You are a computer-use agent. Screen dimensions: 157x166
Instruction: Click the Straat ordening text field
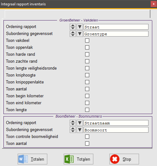click(x=116, y=27)
